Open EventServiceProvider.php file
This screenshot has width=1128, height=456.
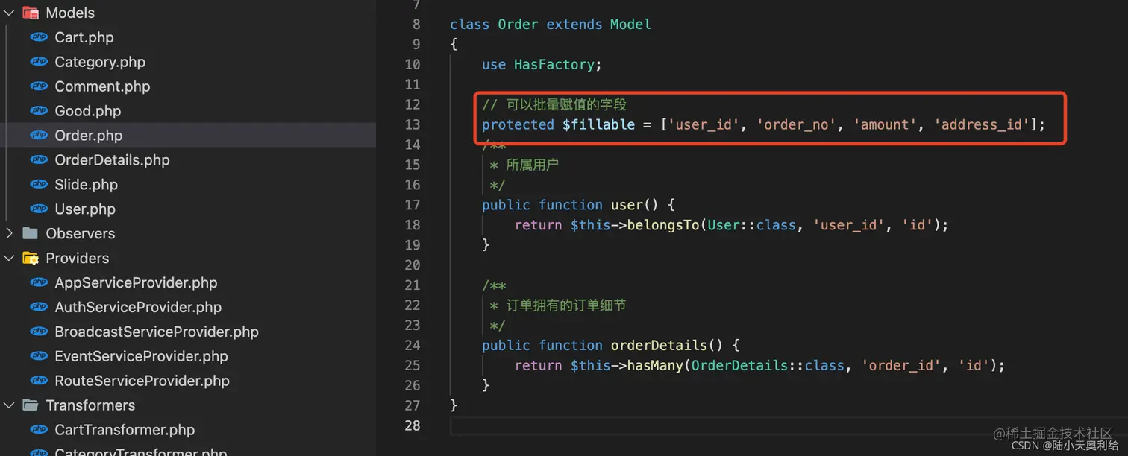tap(141, 357)
